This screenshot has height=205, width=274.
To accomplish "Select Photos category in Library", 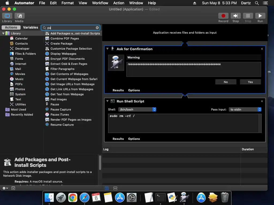I will click(20, 89).
